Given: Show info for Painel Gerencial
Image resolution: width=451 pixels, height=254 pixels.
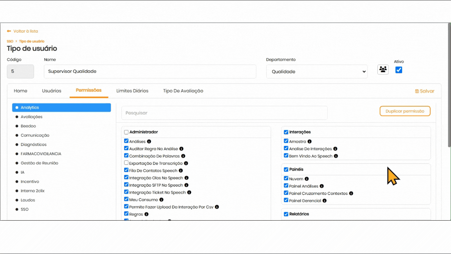Looking at the screenshot, I should click(x=325, y=201).
